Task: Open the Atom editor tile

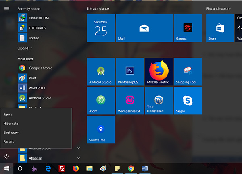Action: point(100,101)
